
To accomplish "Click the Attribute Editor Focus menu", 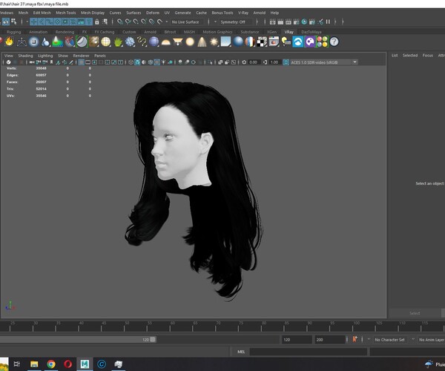I will pos(428,56).
